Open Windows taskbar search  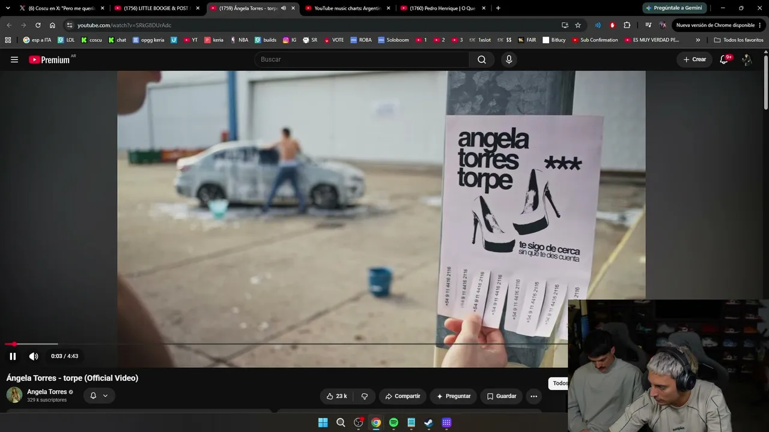click(341, 422)
